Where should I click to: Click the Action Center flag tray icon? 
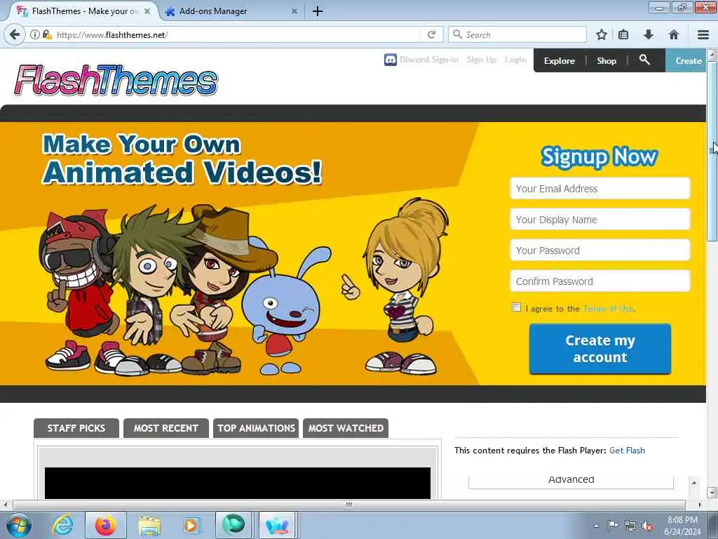point(613,526)
